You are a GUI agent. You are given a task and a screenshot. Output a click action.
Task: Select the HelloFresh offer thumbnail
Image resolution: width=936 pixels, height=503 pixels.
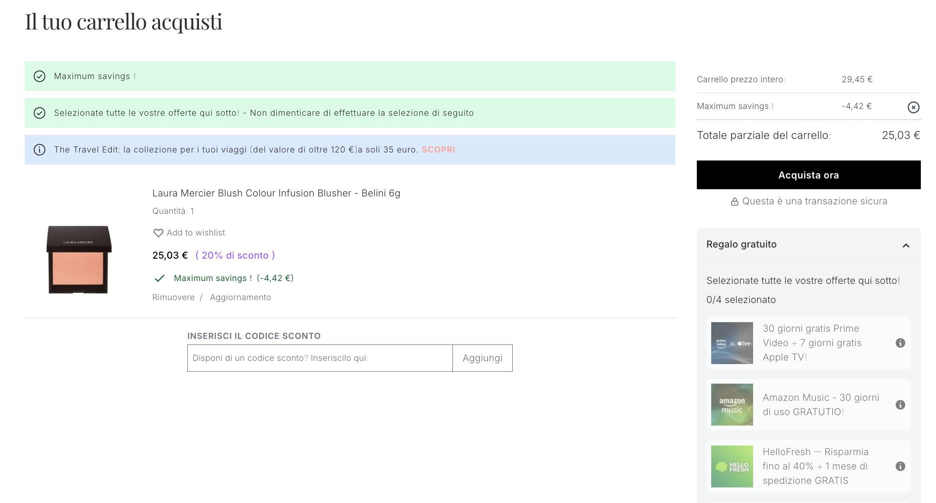click(x=732, y=466)
